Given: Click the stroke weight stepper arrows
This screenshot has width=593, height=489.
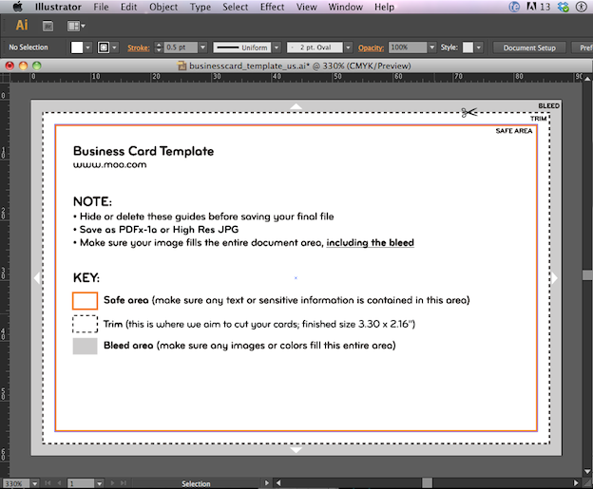Looking at the screenshot, I should click(x=159, y=47).
